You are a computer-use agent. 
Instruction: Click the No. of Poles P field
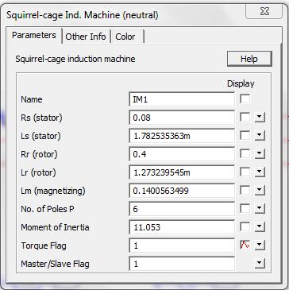[x=182, y=209]
